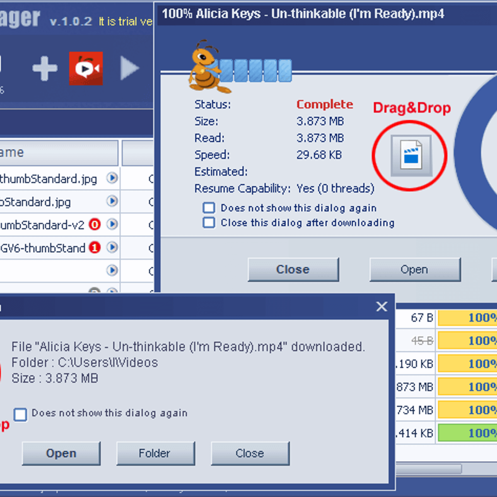Click the play icon in the GV6-thumbStand row
Screen dimensions: 497x497
[112, 248]
